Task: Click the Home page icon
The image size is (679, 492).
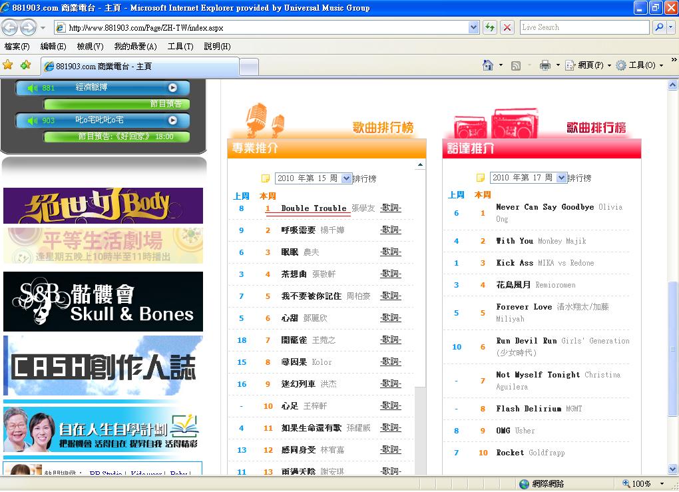Action: [x=487, y=65]
